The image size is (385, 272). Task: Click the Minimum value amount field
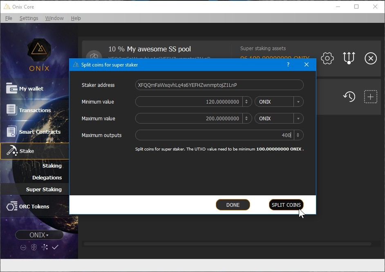189,102
